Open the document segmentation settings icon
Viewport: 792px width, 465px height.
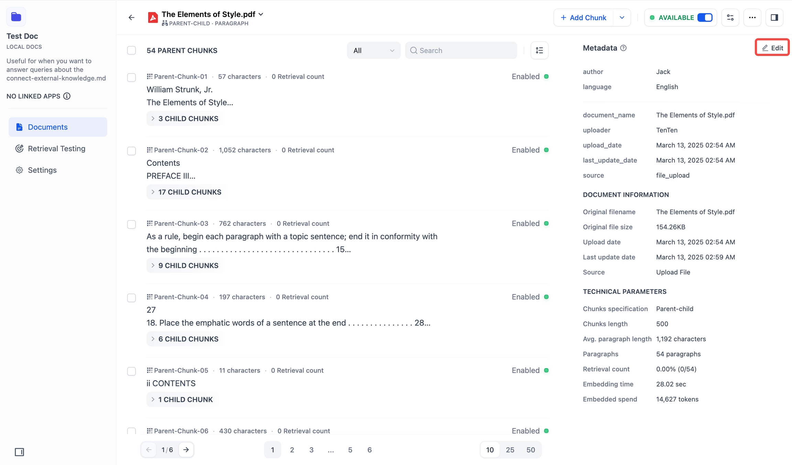pos(730,18)
